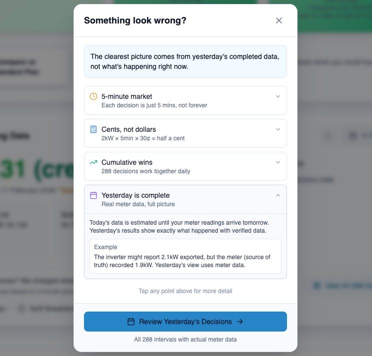Click the "All 288 intervals" caption text
The height and width of the screenshot is (356, 372).
(185, 340)
